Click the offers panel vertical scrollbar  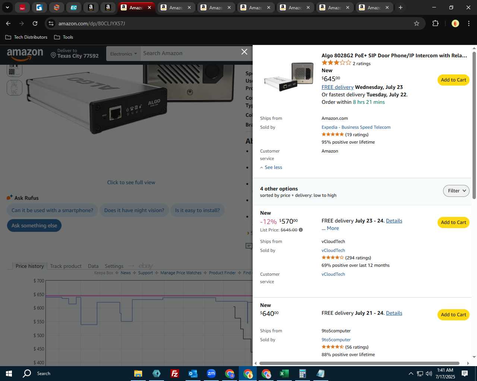click(474, 125)
